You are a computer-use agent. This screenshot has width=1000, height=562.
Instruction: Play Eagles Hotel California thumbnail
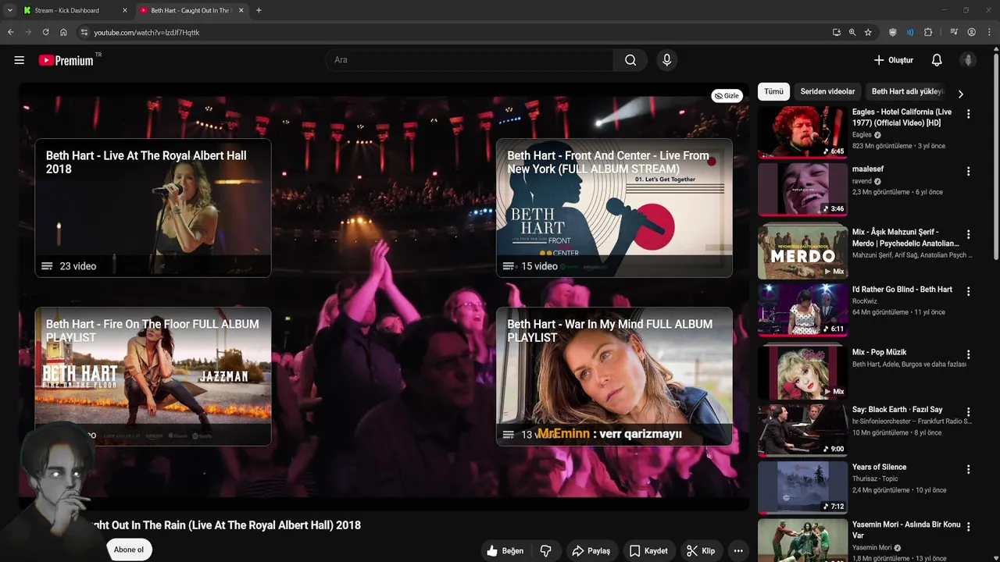[x=802, y=132]
